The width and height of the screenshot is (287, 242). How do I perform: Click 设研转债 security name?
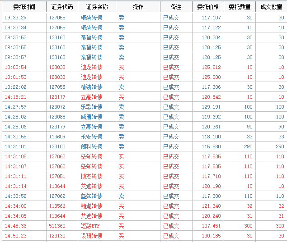[91, 236]
